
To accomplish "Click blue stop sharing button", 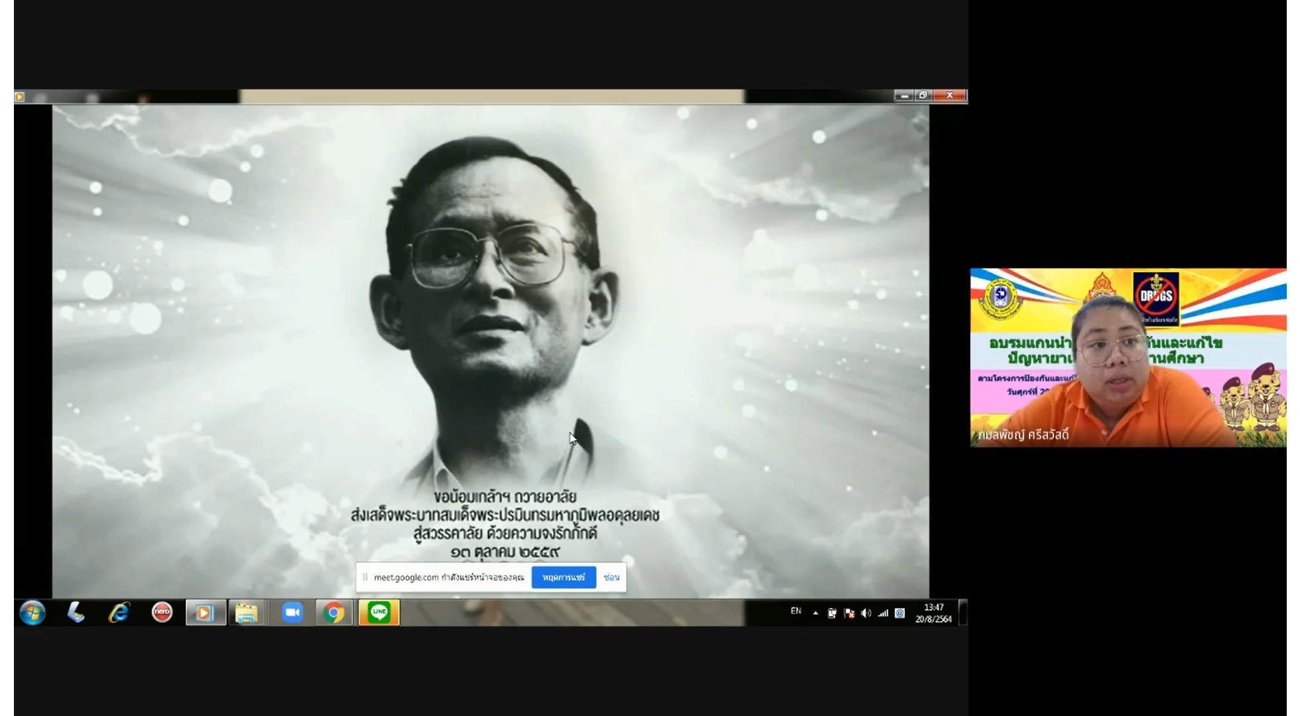I will pyautogui.click(x=563, y=577).
